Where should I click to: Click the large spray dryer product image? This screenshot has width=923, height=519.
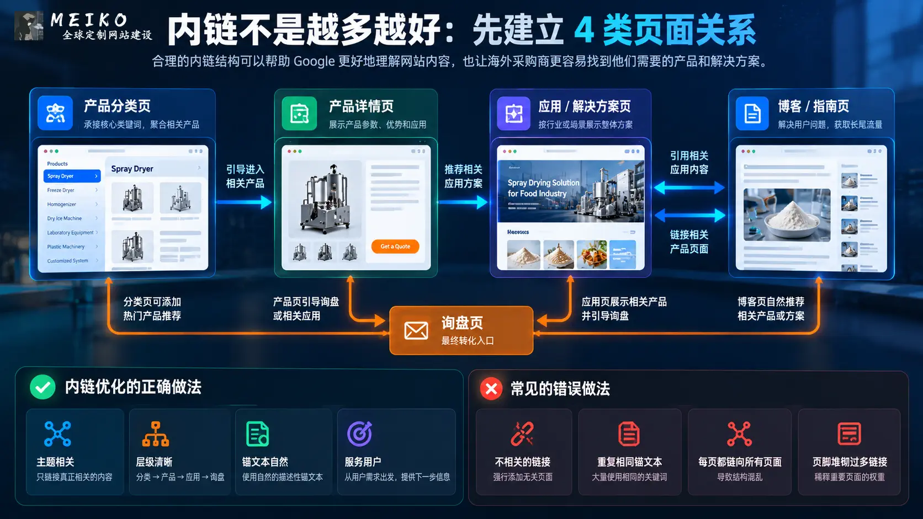tap(326, 199)
